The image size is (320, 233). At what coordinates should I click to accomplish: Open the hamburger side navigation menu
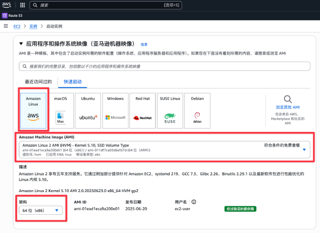(x=6, y=26)
